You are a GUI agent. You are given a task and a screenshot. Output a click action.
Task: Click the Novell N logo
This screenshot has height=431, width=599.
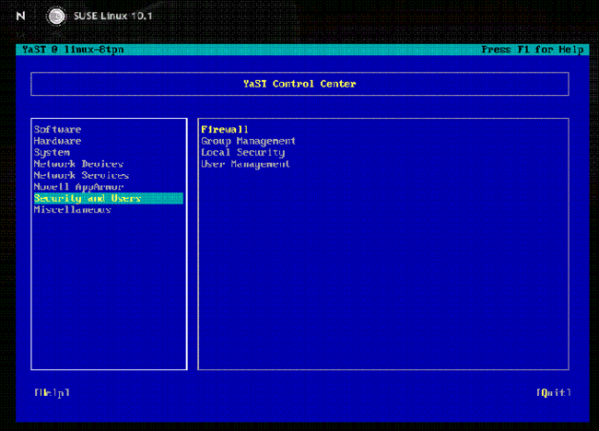click(20, 16)
